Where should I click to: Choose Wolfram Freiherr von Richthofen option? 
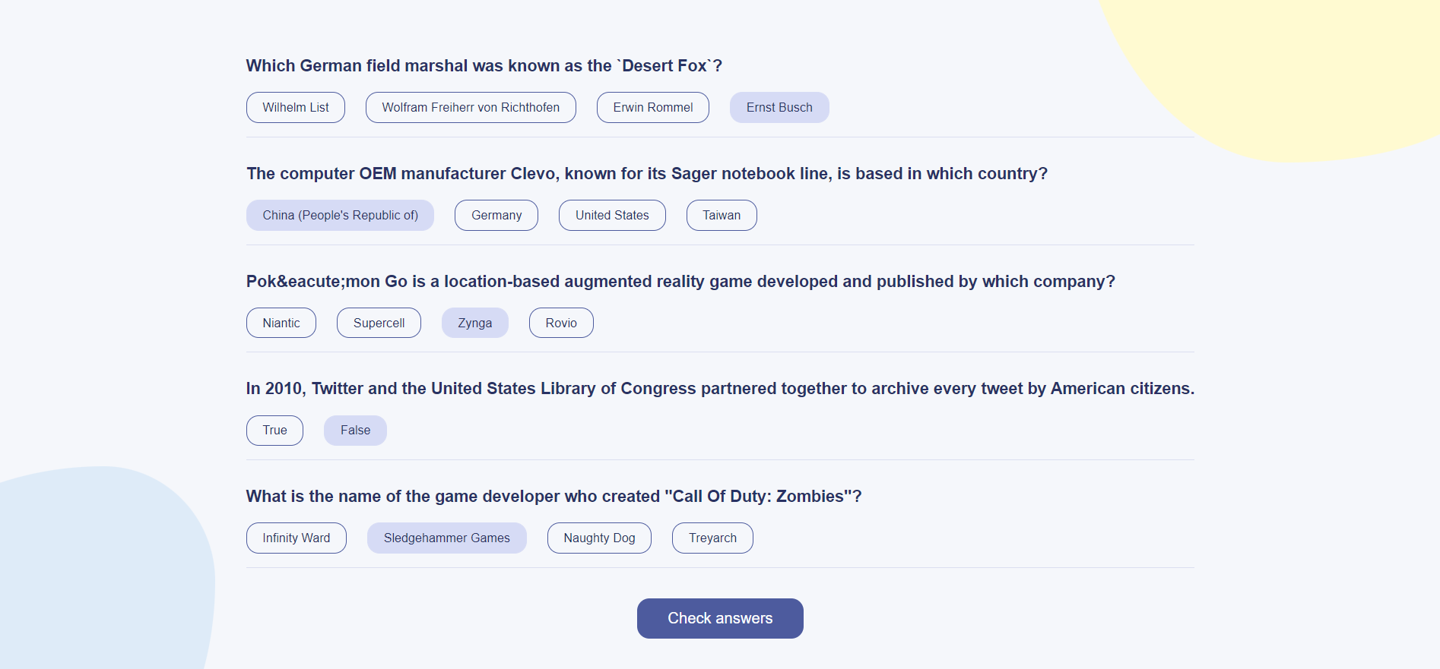tap(471, 108)
